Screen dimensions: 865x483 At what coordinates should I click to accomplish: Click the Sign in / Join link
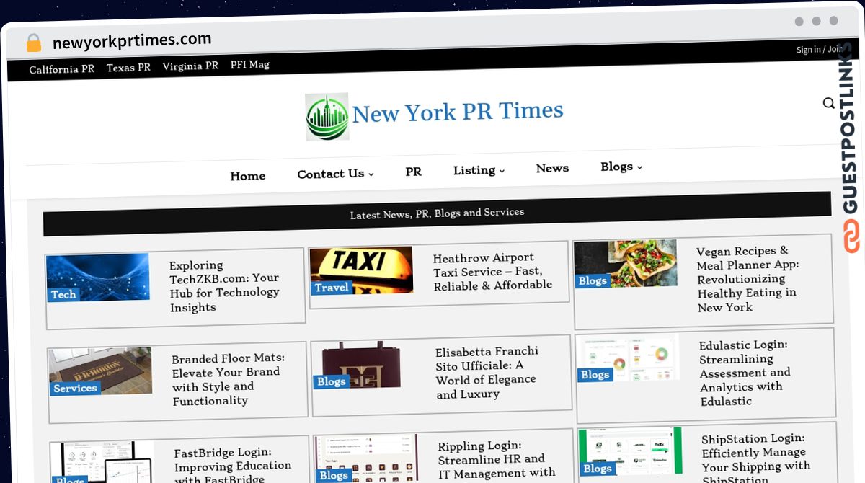819,50
